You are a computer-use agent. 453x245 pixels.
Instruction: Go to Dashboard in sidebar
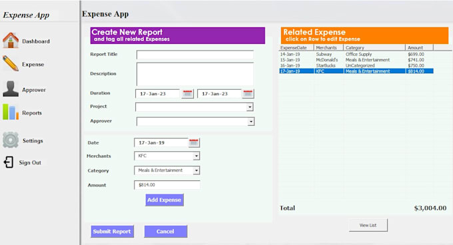[36, 41]
